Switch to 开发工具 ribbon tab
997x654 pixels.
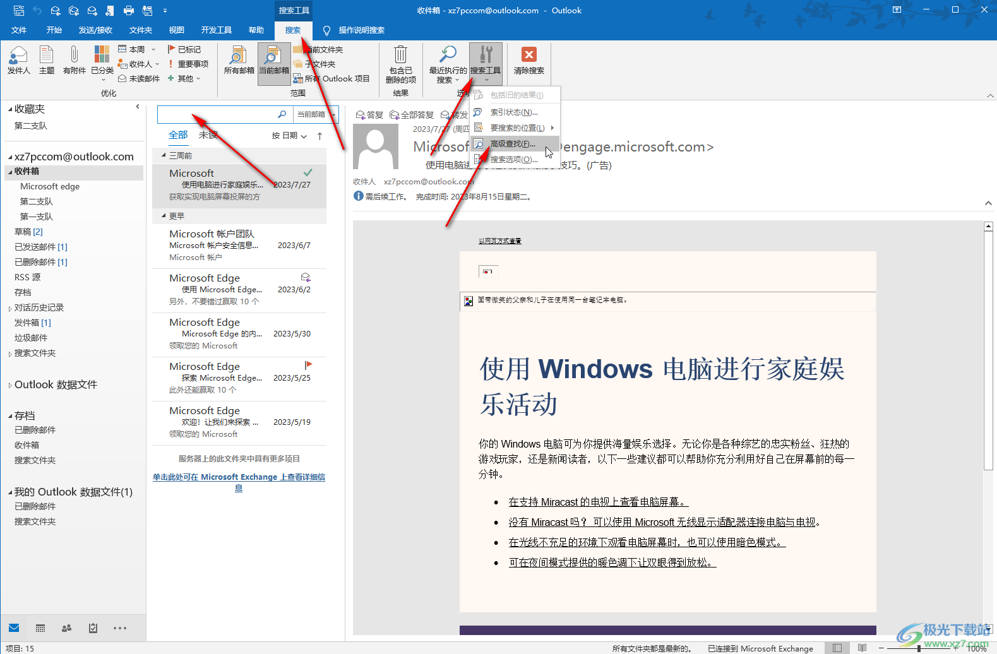pyautogui.click(x=217, y=30)
